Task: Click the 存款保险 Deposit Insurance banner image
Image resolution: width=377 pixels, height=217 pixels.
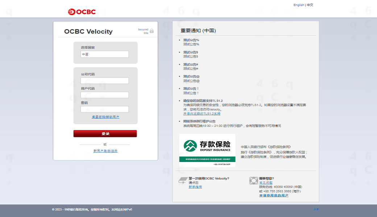Action: 207,151
